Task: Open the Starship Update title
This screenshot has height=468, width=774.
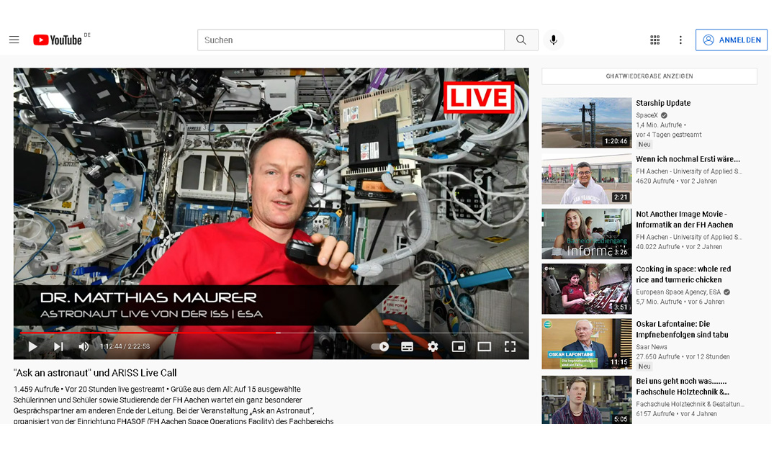Action: point(663,103)
